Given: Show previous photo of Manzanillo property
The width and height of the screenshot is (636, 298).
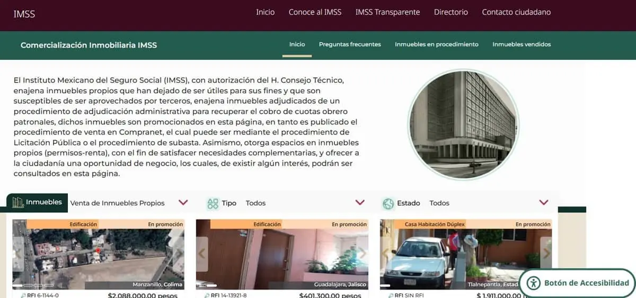Looking at the screenshot, I should coord(19,254).
